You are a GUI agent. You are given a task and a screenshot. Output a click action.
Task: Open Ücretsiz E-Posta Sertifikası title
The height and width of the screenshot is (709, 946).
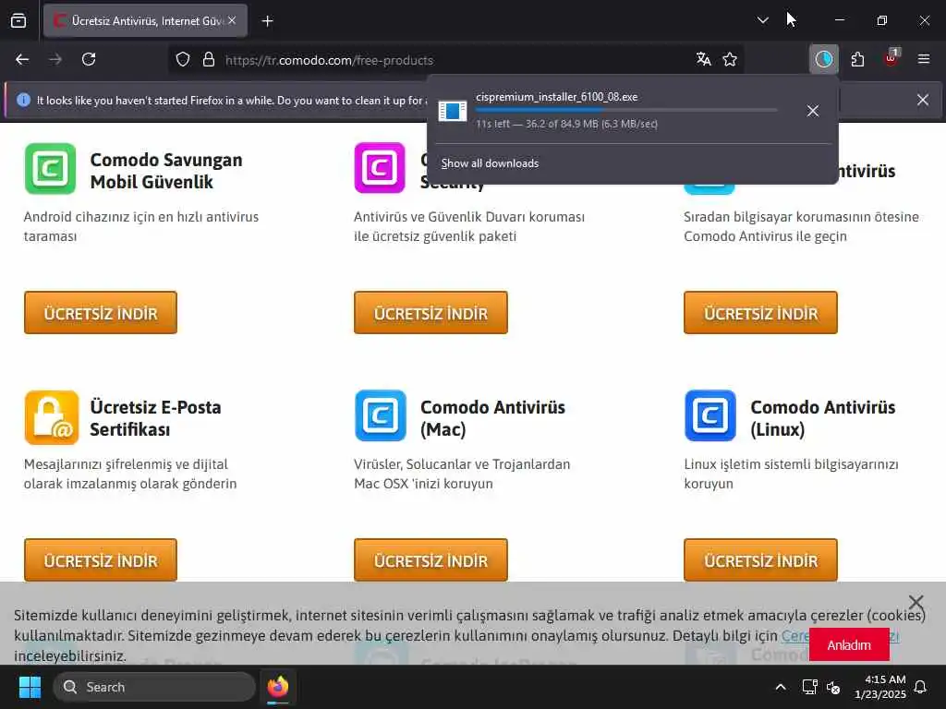(155, 418)
